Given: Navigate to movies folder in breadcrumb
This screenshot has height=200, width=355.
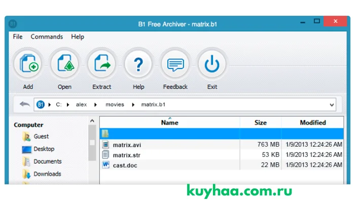Looking at the screenshot, I should (x=115, y=105).
